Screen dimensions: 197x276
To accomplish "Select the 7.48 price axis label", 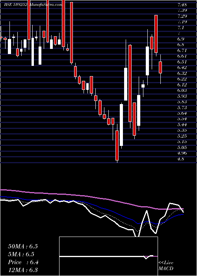I will tap(182, 5).
